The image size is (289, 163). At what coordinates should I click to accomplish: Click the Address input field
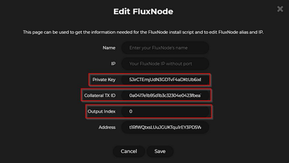point(165,127)
